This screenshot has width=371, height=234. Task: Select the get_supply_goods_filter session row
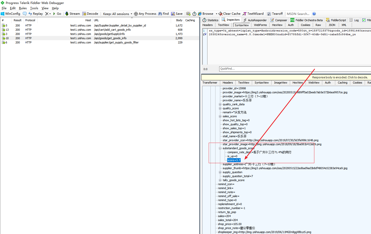tap(100, 42)
